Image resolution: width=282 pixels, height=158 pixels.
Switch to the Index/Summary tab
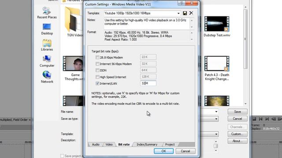click(x=147, y=144)
